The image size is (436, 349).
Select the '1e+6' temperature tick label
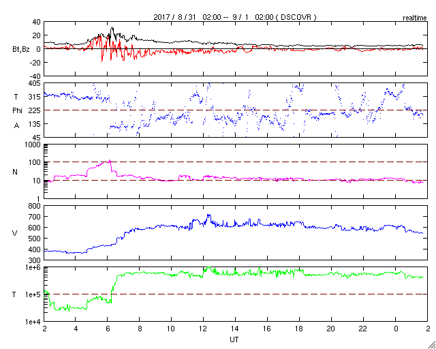[x=34, y=267]
